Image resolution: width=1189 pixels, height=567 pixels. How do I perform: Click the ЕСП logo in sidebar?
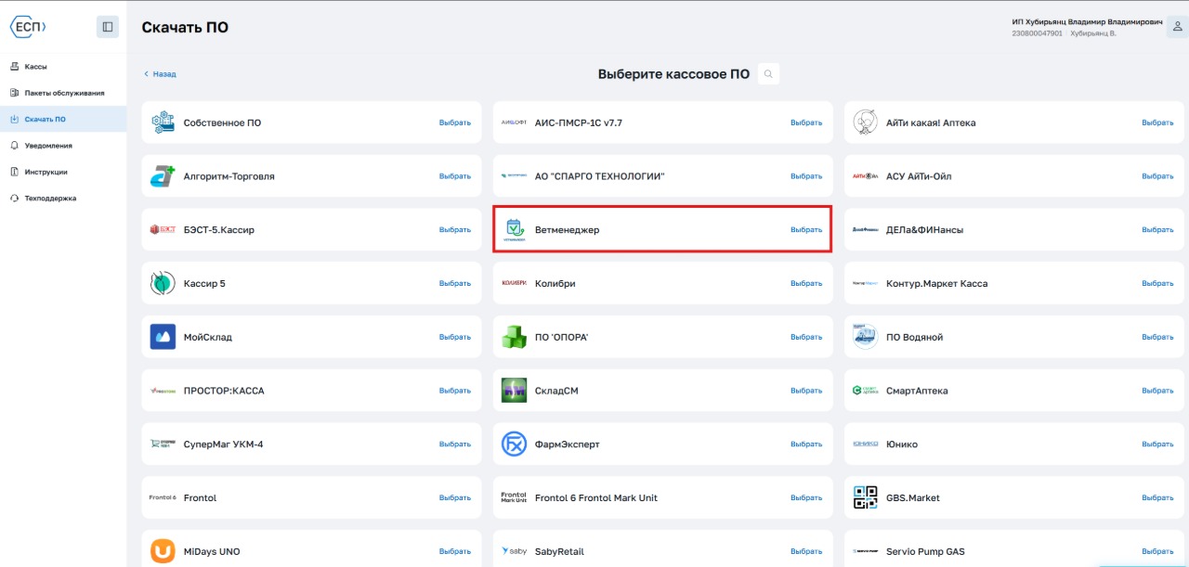28,27
